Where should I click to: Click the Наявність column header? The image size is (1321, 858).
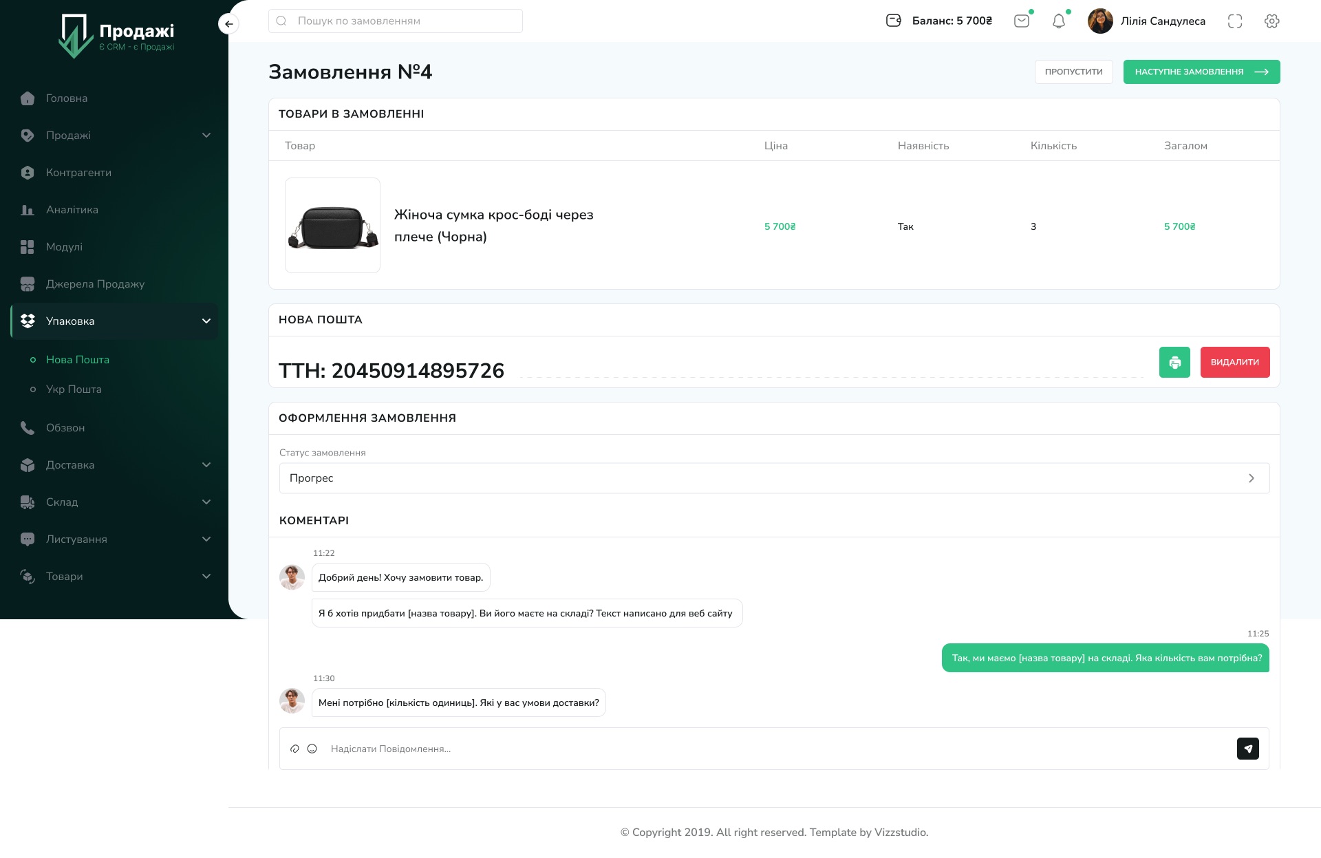(923, 146)
